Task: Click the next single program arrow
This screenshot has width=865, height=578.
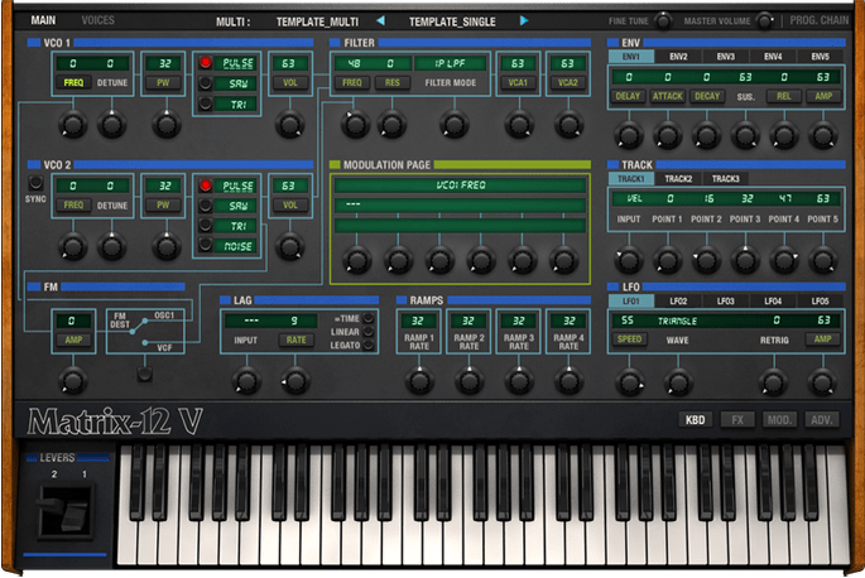Action: coord(524,21)
